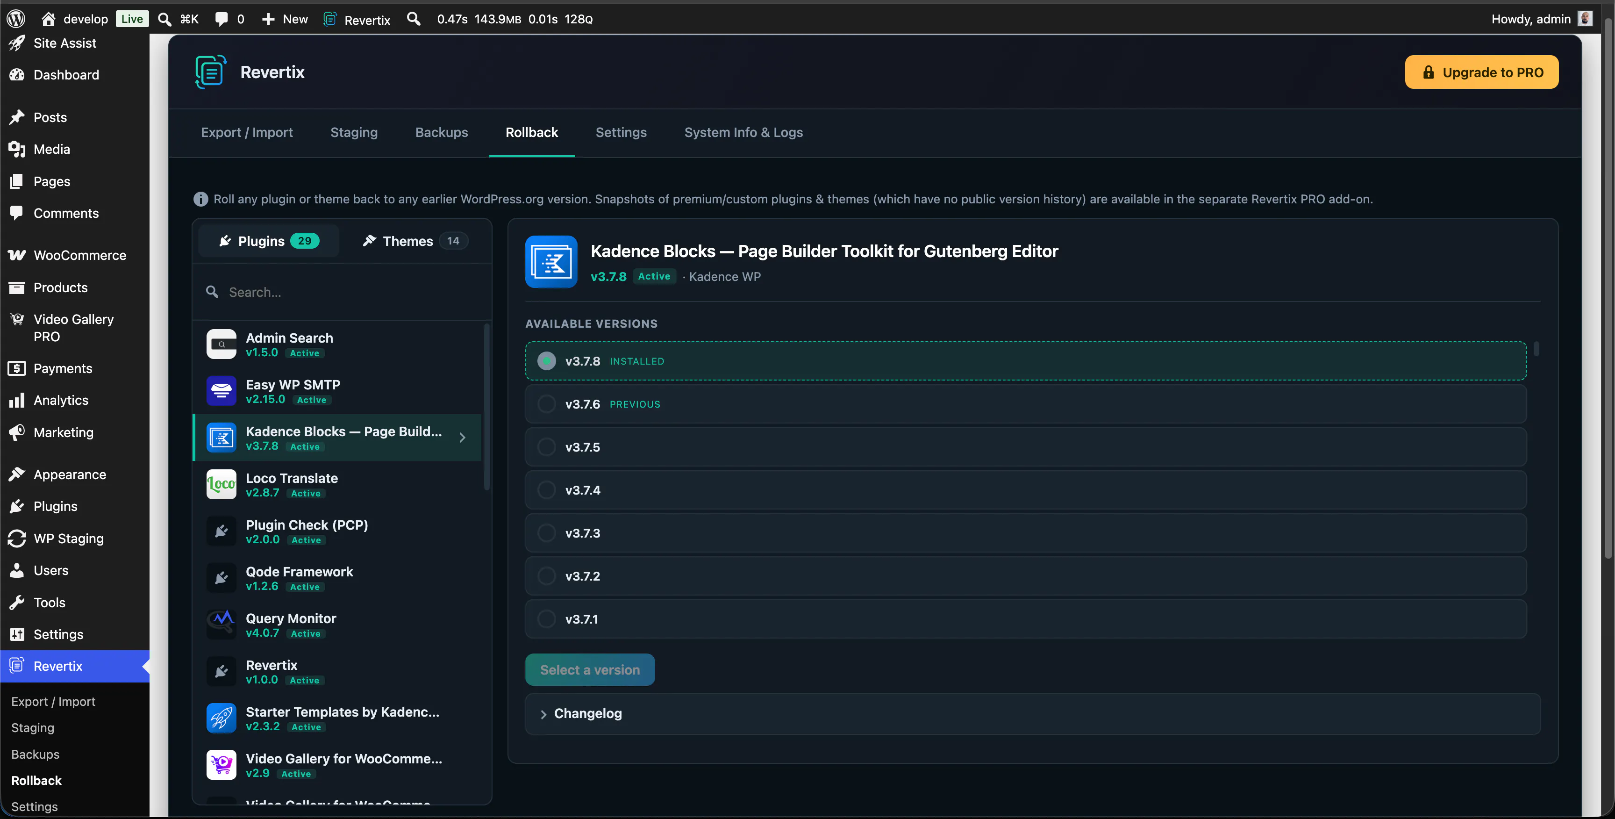Click the Revertix plugin icon in the list
The image size is (1615, 819).
click(x=222, y=672)
